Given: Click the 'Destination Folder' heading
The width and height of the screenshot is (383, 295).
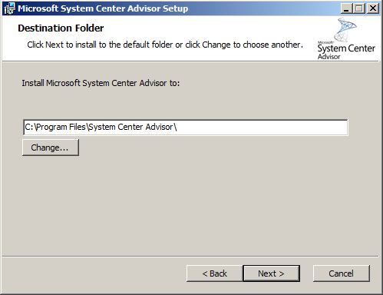Looking at the screenshot, I should 61,28.
